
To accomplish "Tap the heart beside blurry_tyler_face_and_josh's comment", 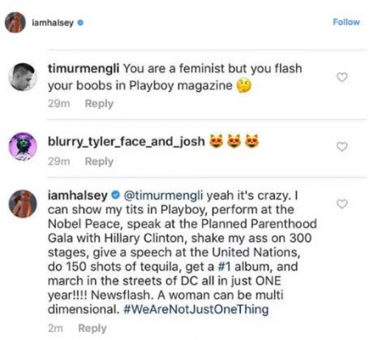I will (342, 147).
